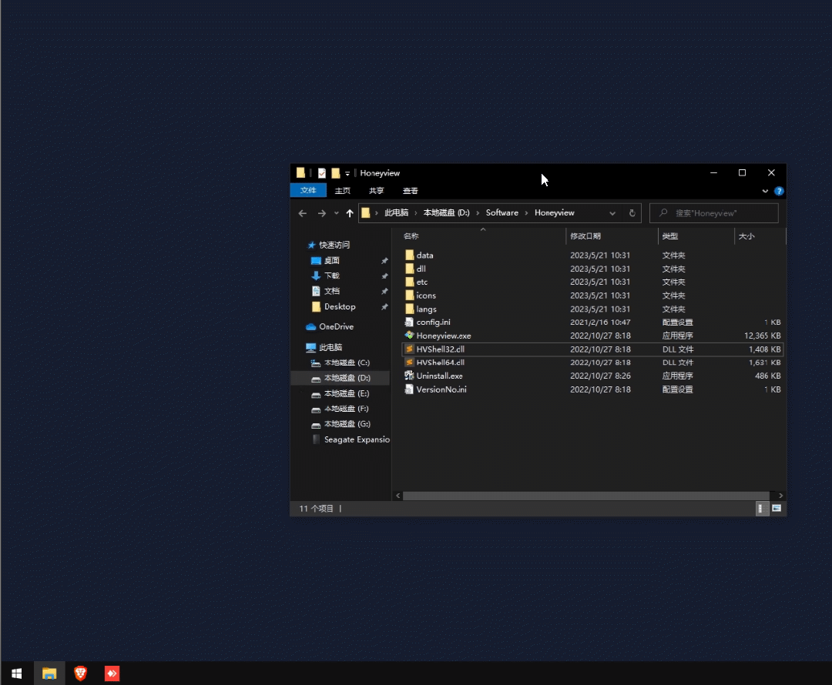Expand chevron after 此电脑 in path
The height and width of the screenshot is (685, 832).
[x=415, y=213]
